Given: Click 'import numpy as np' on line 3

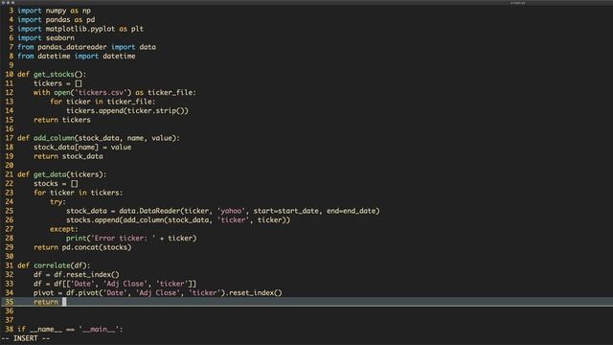Looking at the screenshot, I should coord(54,11).
